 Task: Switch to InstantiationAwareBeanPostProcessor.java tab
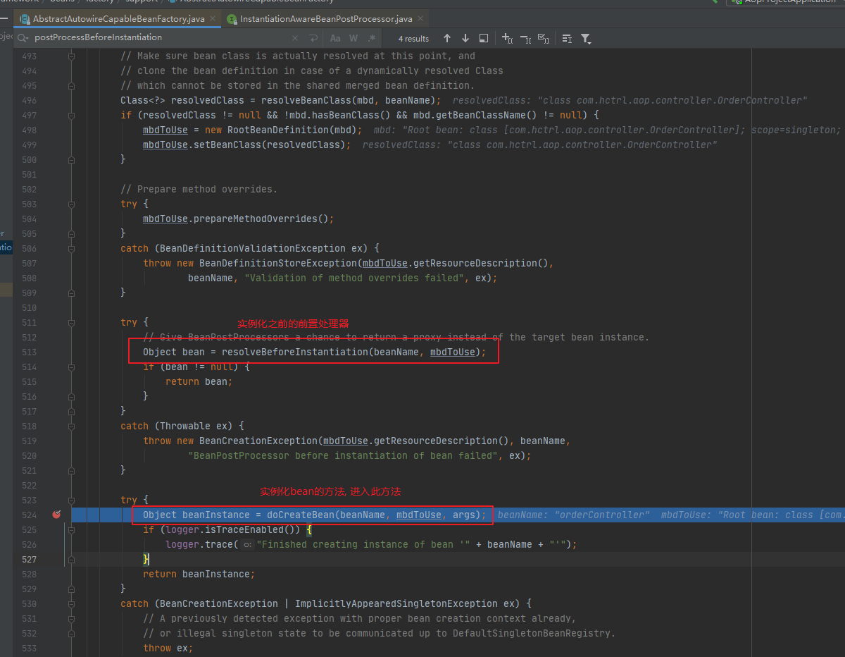point(326,18)
